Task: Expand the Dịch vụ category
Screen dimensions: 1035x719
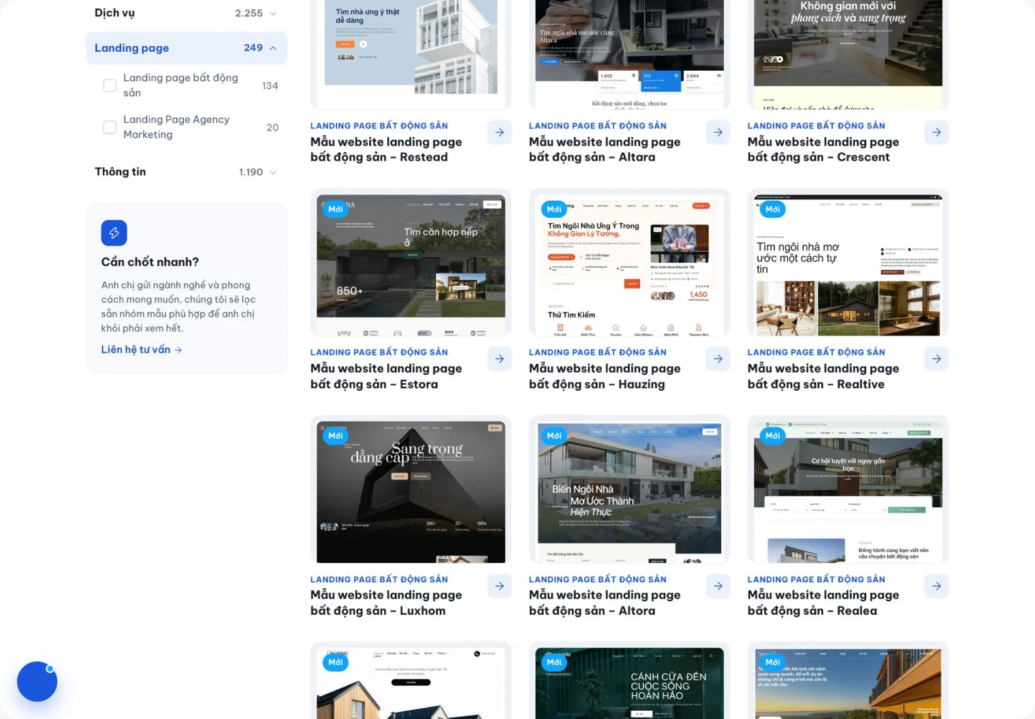Action: [x=186, y=13]
